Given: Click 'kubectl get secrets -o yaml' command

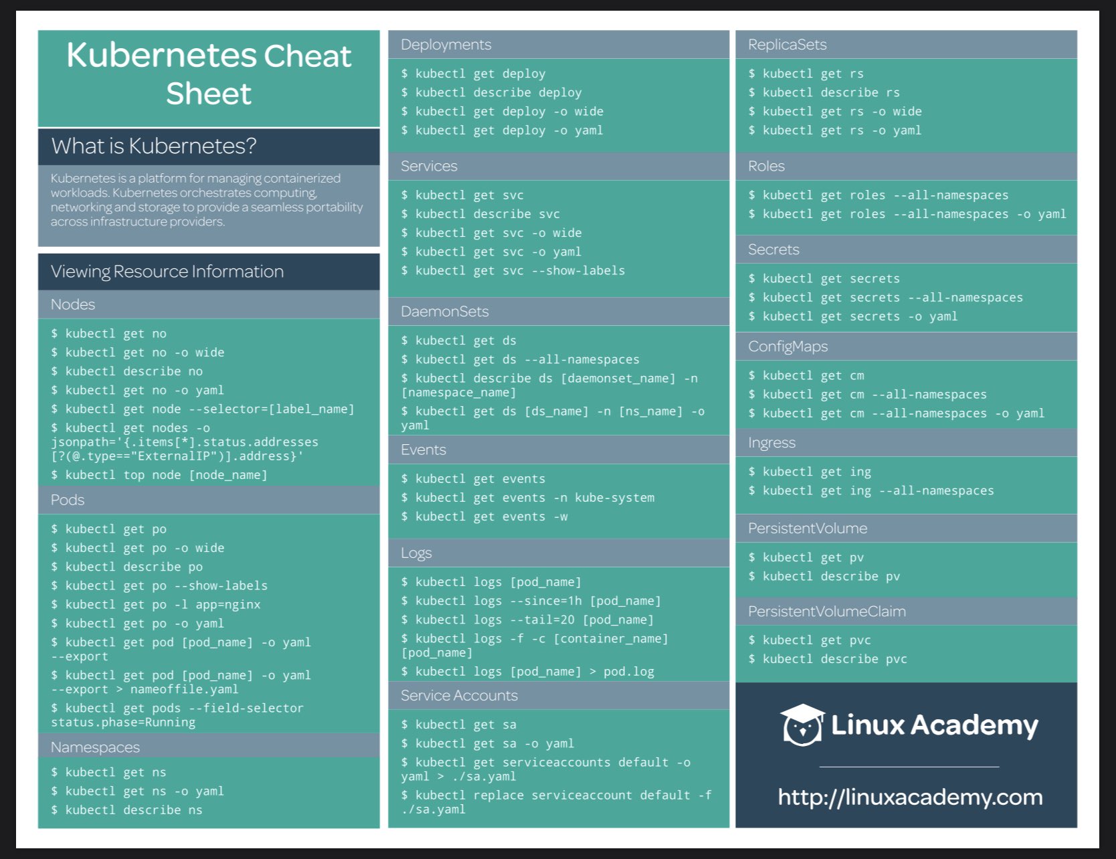Looking at the screenshot, I should [x=853, y=316].
